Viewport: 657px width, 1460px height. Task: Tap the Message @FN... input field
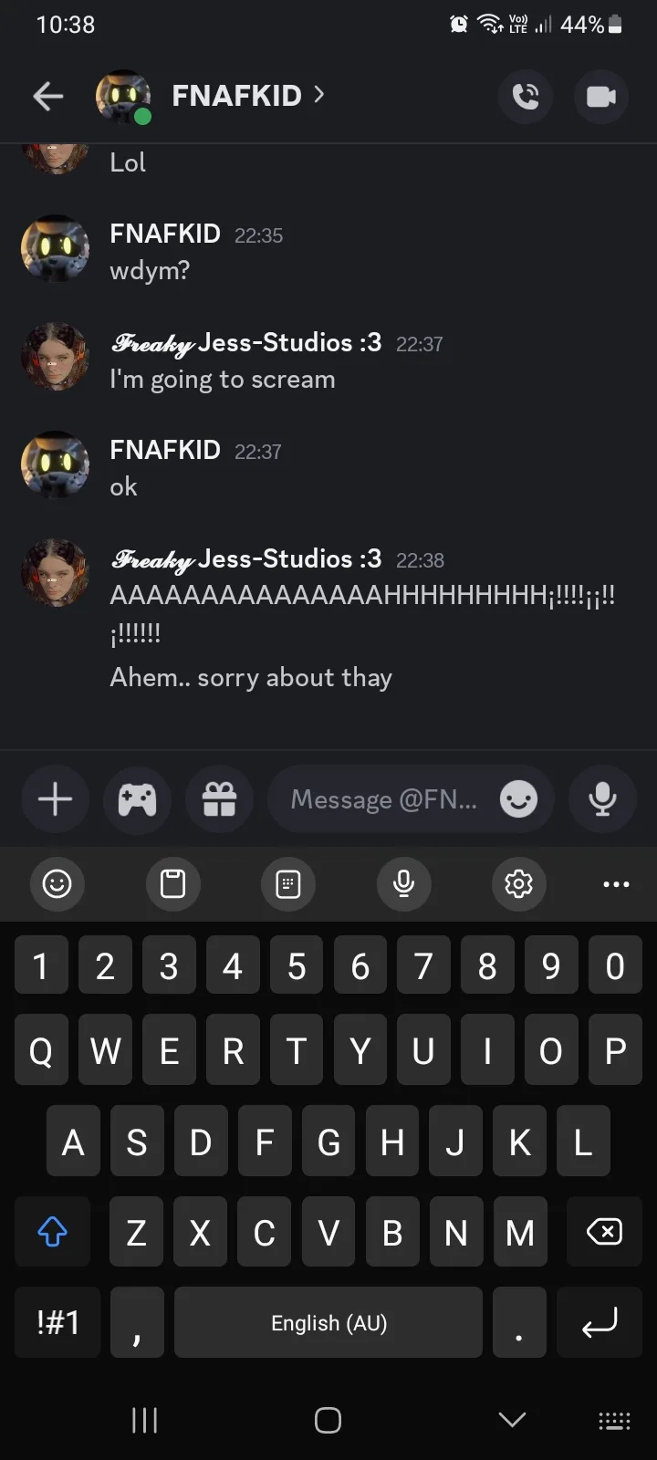pyautogui.click(x=383, y=799)
